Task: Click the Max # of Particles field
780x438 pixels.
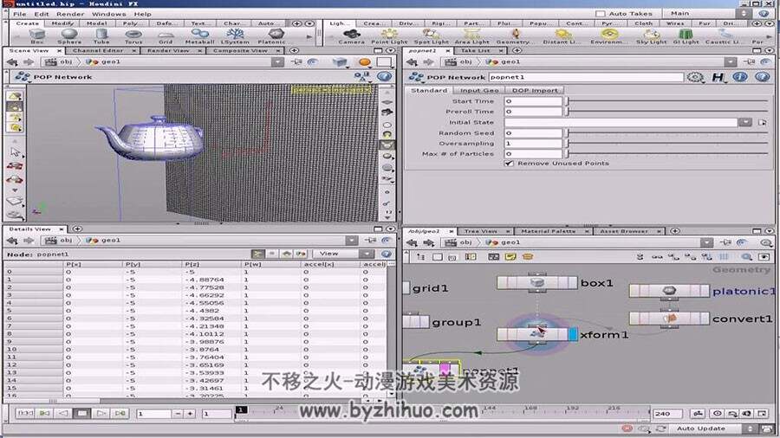Action: pyautogui.click(x=533, y=154)
